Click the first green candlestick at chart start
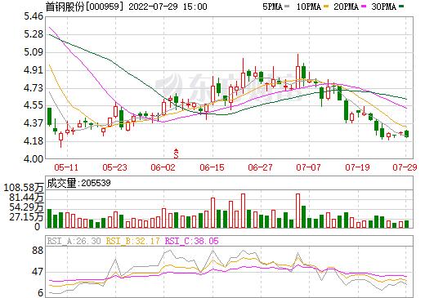Viewport: 425px width, 298px height. pyautogui.click(x=49, y=117)
